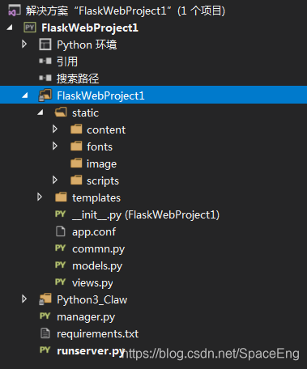307x369 pixels.
Task: Click the PY icon beside manager.py
Action: (x=45, y=316)
